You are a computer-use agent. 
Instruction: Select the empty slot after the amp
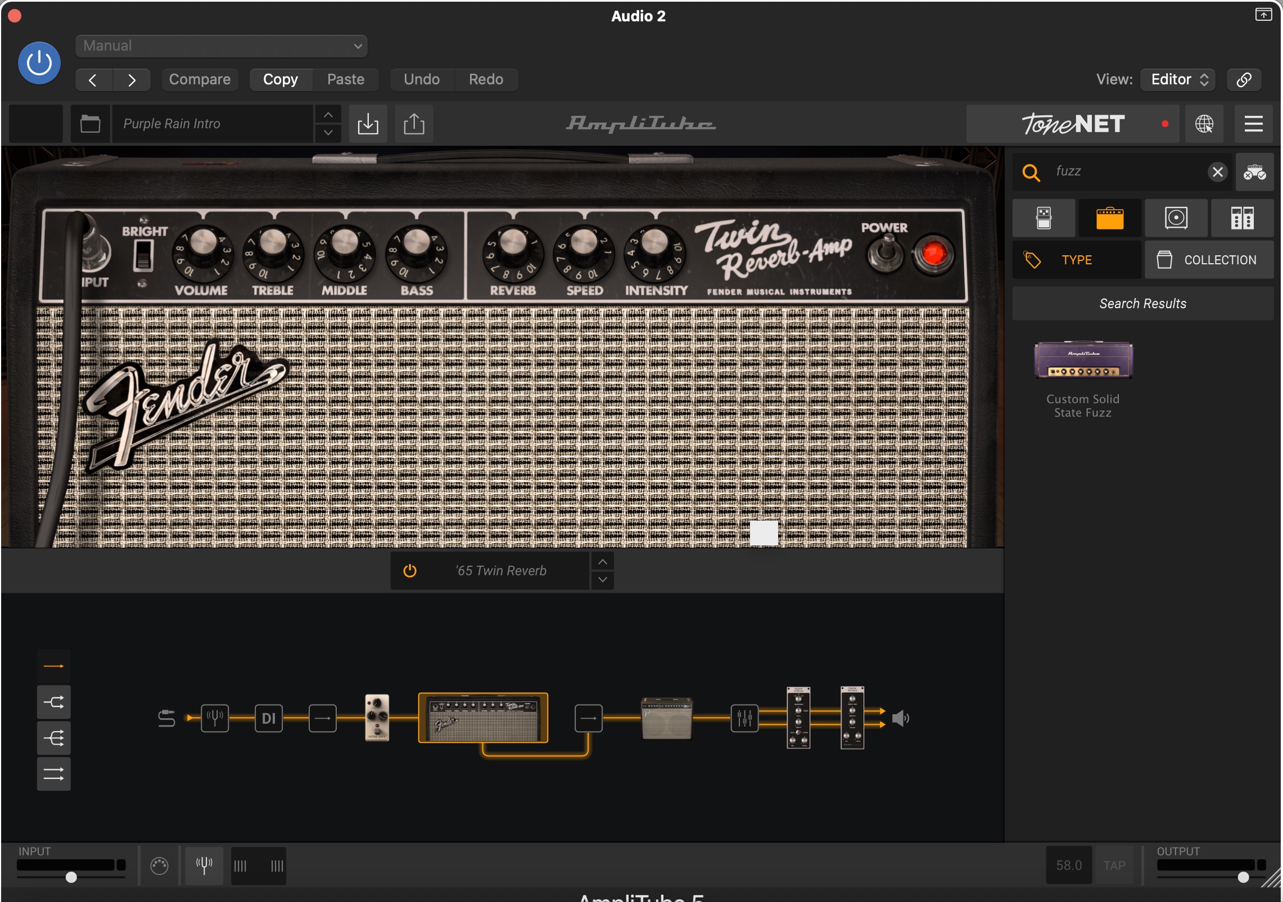[x=589, y=719]
